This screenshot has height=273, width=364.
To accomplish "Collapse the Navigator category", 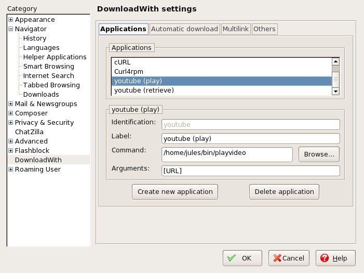I will tap(10, 29).
